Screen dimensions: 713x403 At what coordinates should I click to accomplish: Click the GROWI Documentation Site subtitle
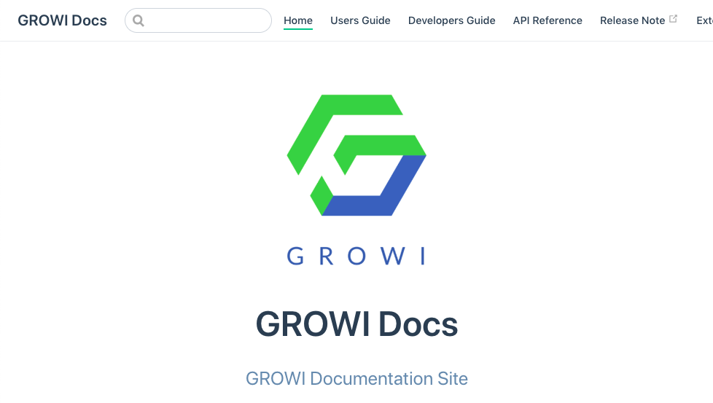(356, 378)
